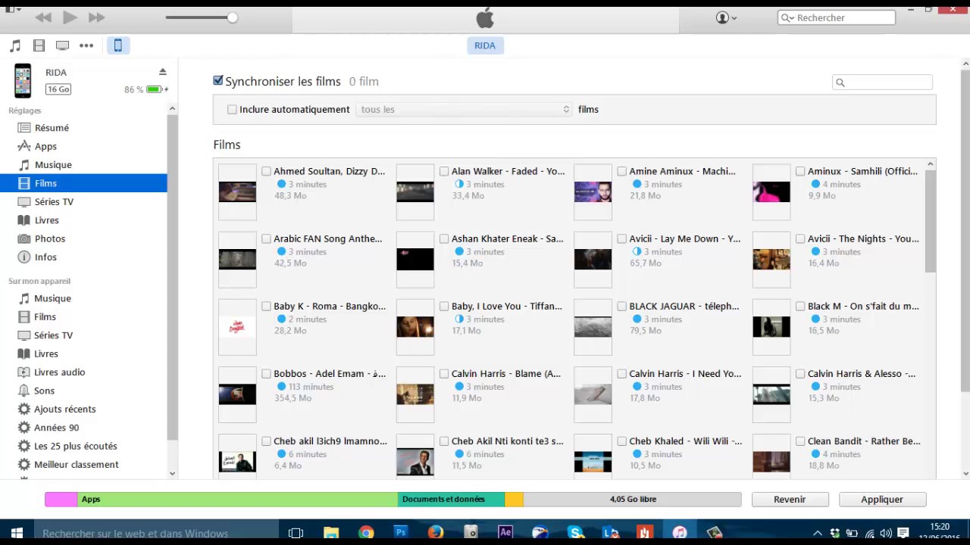Open the iTunes menu icon at top-left
The image size is (970, 545).
(x=13, y=10)
